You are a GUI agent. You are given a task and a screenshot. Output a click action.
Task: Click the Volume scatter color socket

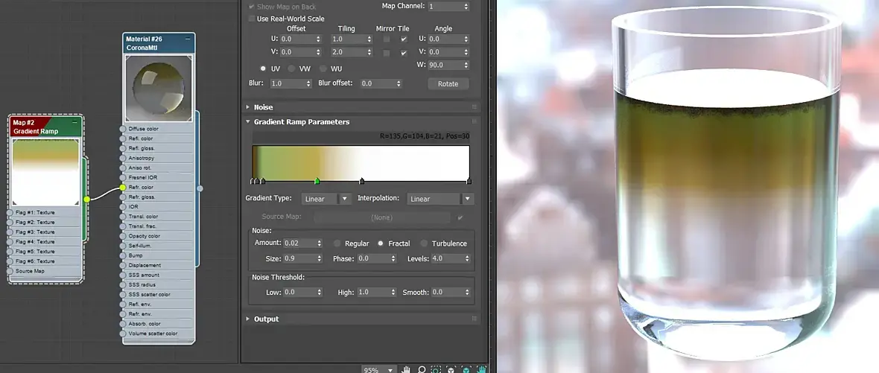123,334
